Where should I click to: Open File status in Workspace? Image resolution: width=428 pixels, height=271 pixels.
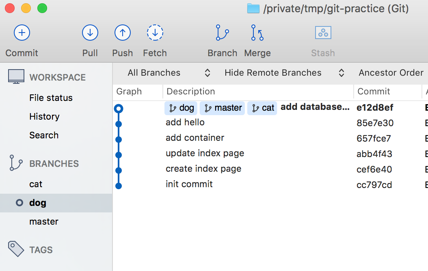tap(51, 98)
